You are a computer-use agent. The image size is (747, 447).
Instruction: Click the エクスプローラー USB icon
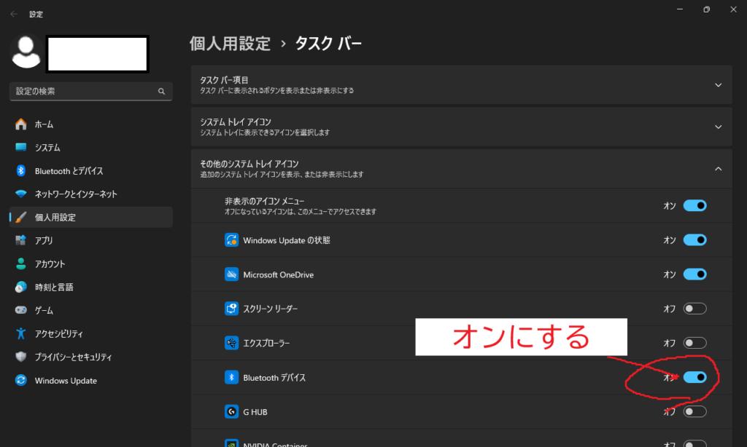[232, 343]
